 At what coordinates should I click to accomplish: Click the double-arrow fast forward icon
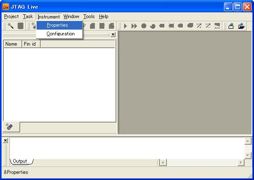click(x=134, y=26)
